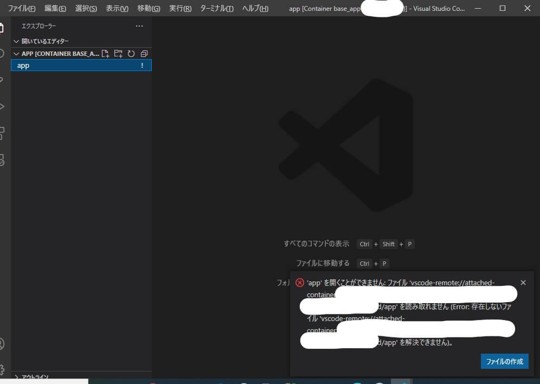Click the red error icon in notification

[300, 283]
